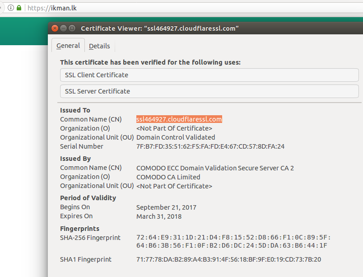The image size is (363, 277).
Task: Click the Expires On label
Action: click(x=76, y=216)
